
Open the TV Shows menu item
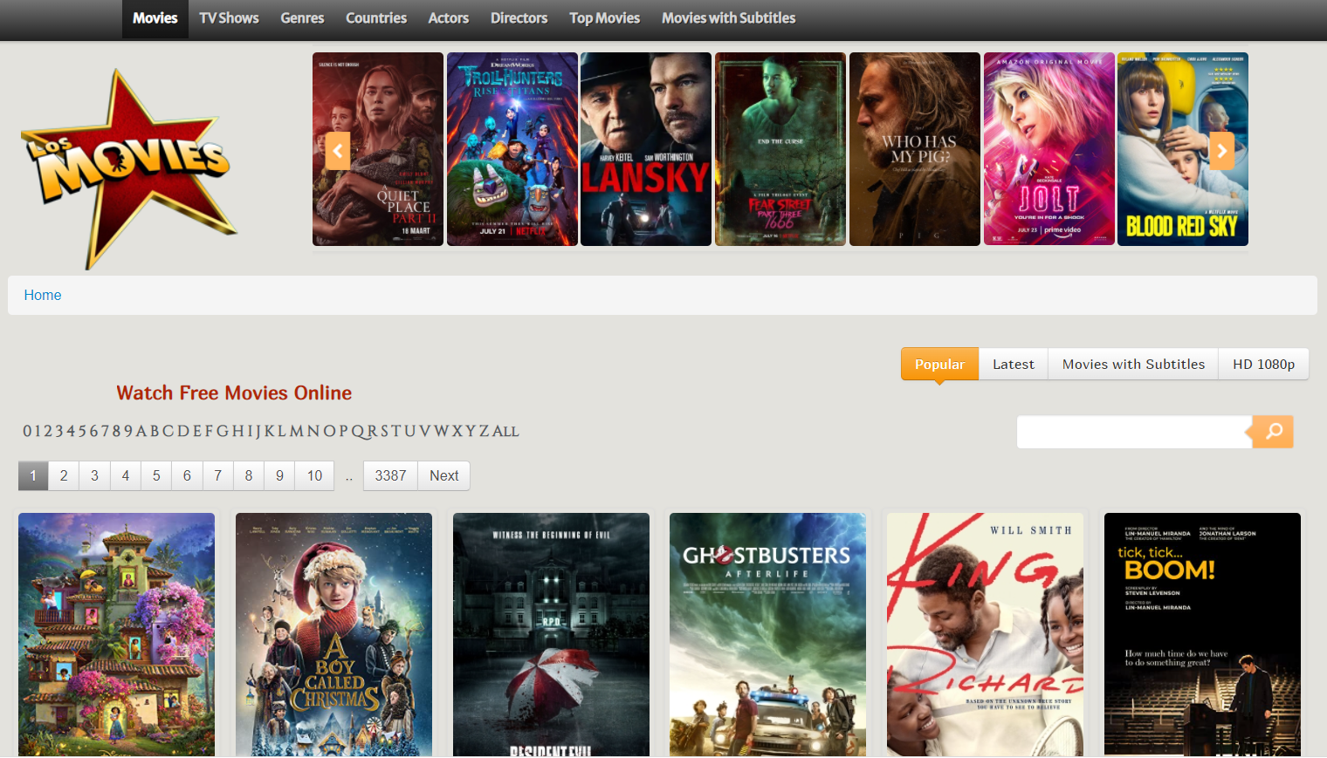click(x=229, y=18)
